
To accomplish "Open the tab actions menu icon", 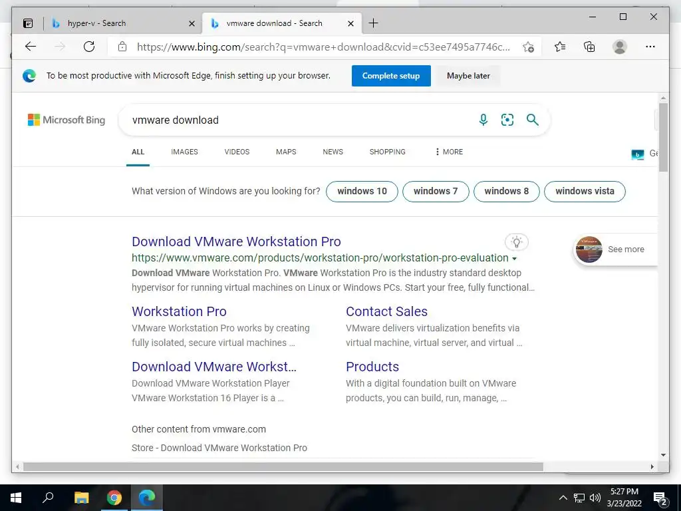I will 28,23.
